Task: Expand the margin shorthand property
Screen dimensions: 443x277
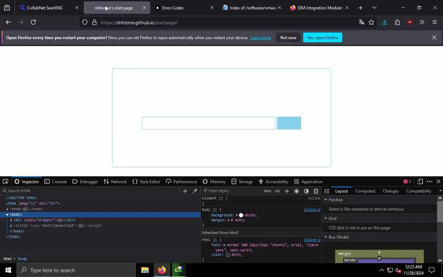Action: click(x=228, y=220)
